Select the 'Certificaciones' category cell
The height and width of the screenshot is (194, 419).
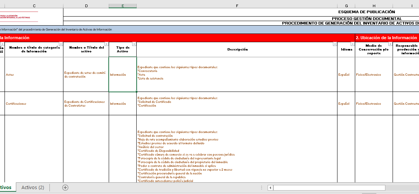pyautogui.click(x=34, y=104)
